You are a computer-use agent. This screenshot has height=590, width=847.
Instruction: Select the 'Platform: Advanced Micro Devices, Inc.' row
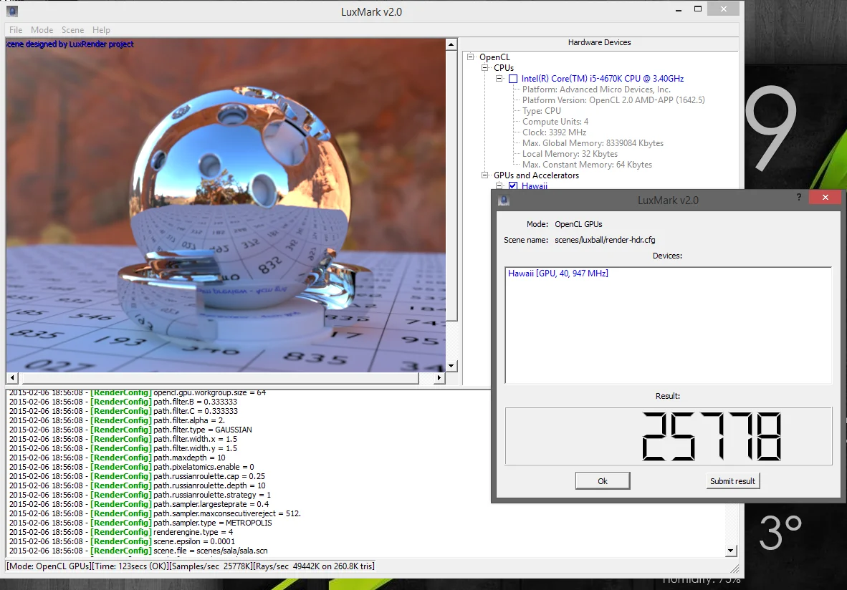click(596, 90)
